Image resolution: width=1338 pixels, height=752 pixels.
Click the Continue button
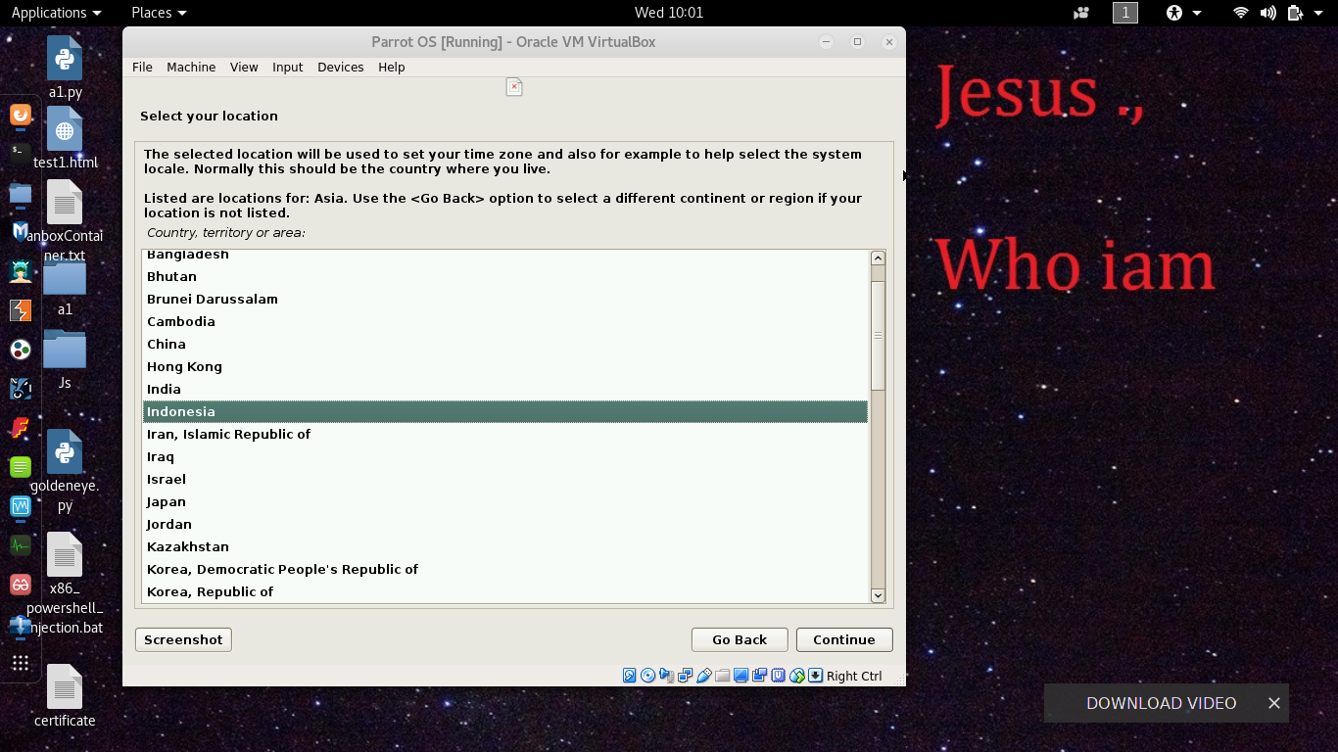[844, 639]
